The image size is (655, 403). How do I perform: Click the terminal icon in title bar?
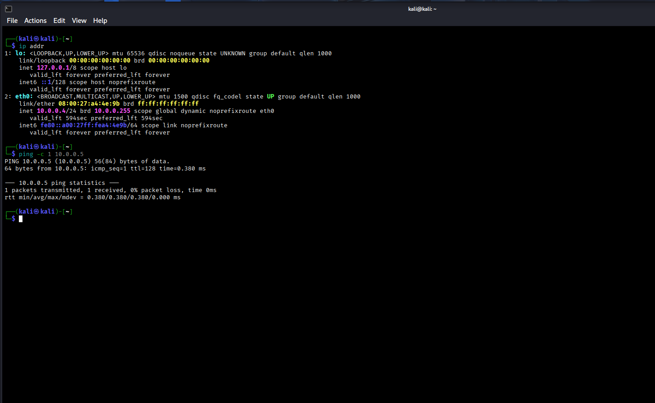[x=8, y=9]
